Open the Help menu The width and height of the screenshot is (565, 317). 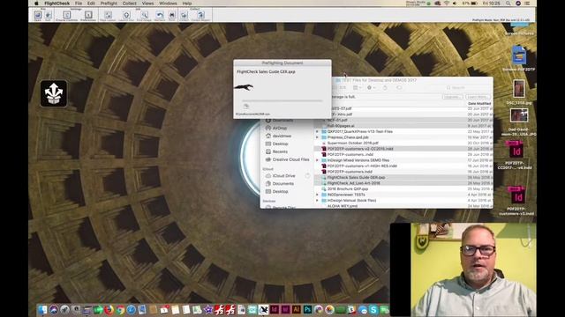tap(186, 4)
